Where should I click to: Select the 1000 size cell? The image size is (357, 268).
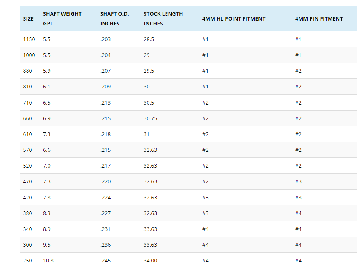click(x=29, y=55)
